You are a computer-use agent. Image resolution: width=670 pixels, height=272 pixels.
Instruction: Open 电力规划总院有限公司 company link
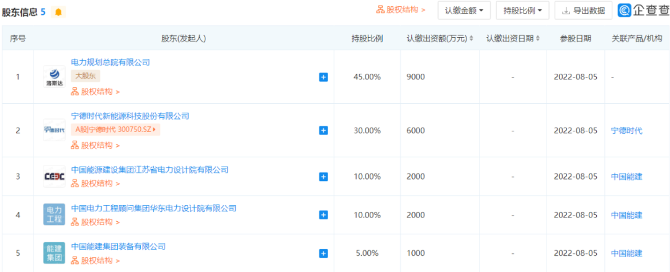click(110, 62)
